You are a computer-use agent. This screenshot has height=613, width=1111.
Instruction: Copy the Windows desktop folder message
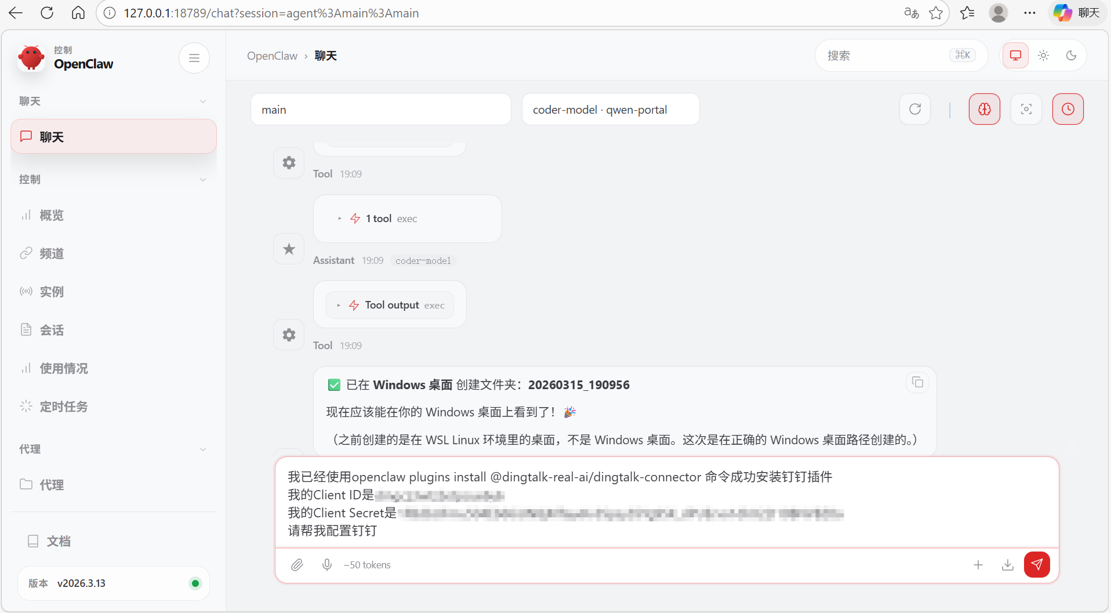(917, 382)
